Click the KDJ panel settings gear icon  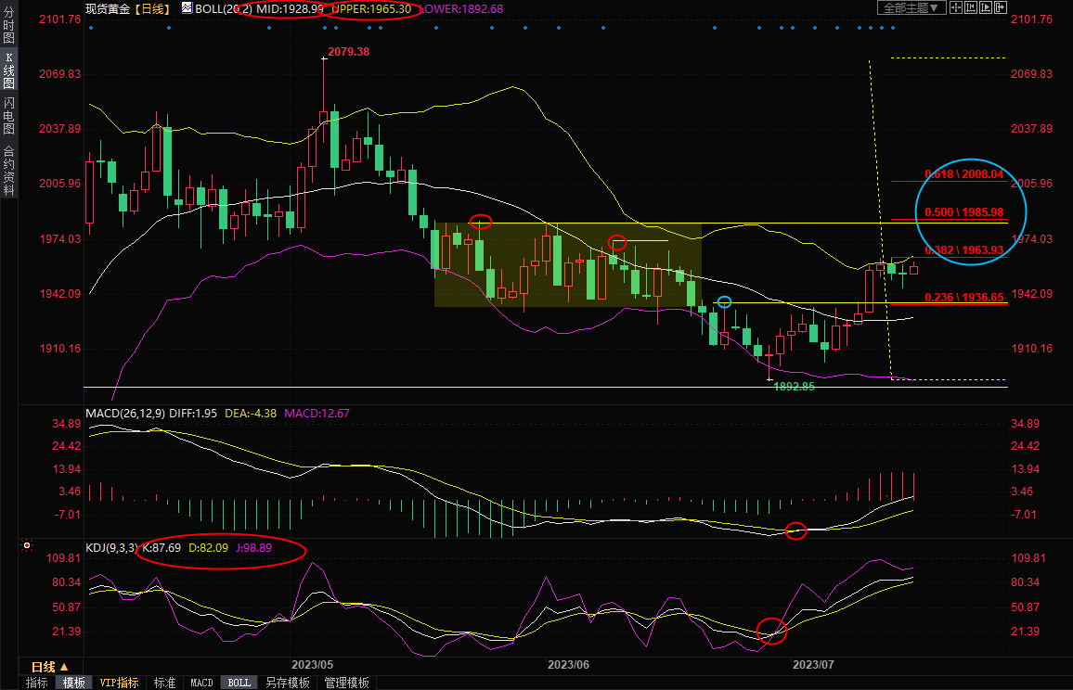click(x=27, y=546)
